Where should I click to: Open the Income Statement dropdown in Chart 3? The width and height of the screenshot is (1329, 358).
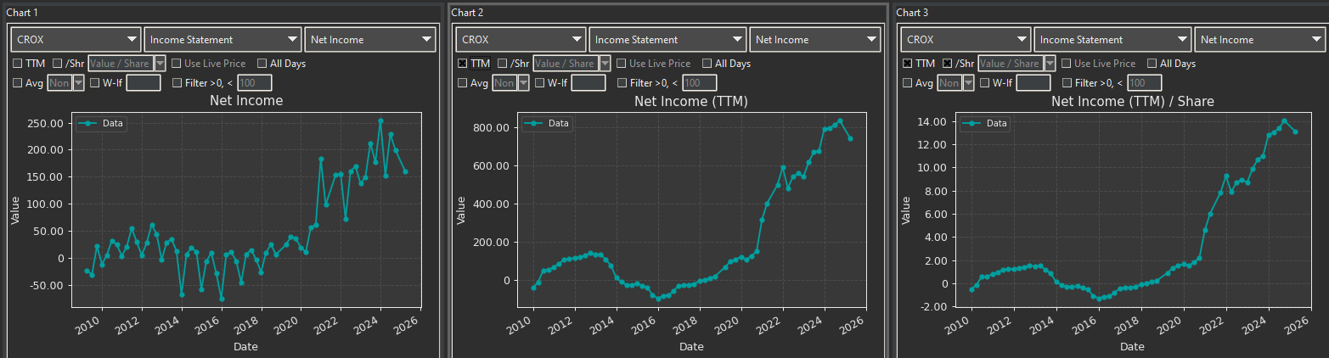[1113, 40]
